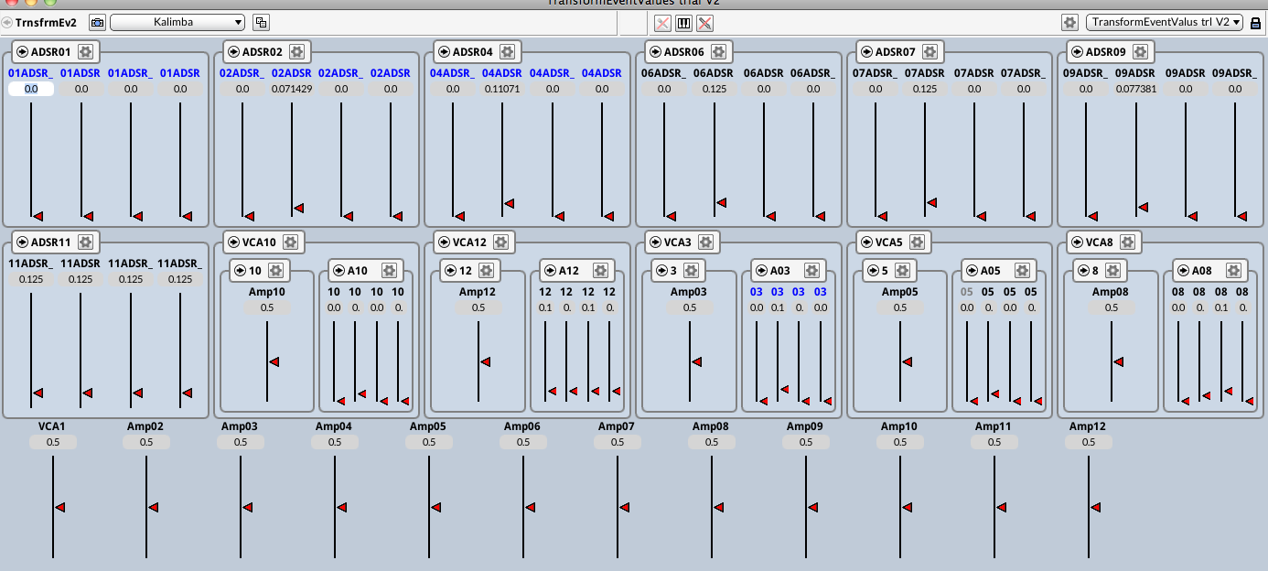Viewport: 1268px width, 571px height.
Task: Click the gear icon next to ADSR01
Action: [86, 52]
